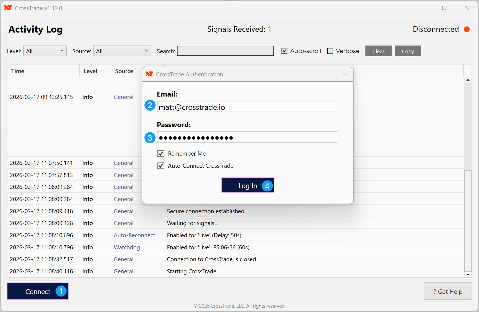Screen dimensions: 479x312
Task: Maximize the CrossTrade window
Action: (x=444, y=8)
